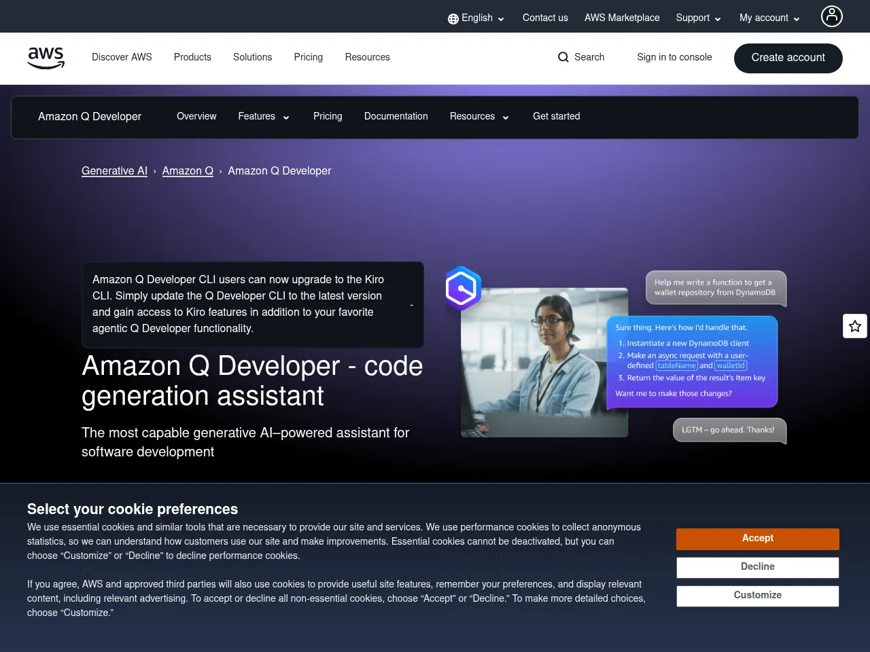Click the globe language icon

[453, 18]
